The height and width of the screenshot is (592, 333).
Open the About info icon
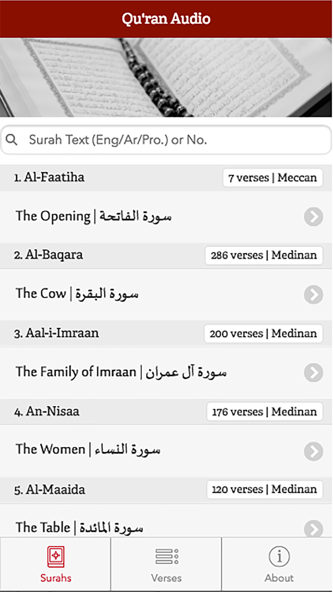point(279,556)
